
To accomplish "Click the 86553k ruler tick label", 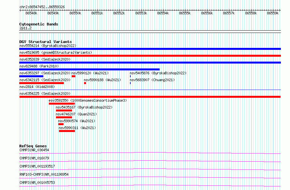I will pos(141,13).
